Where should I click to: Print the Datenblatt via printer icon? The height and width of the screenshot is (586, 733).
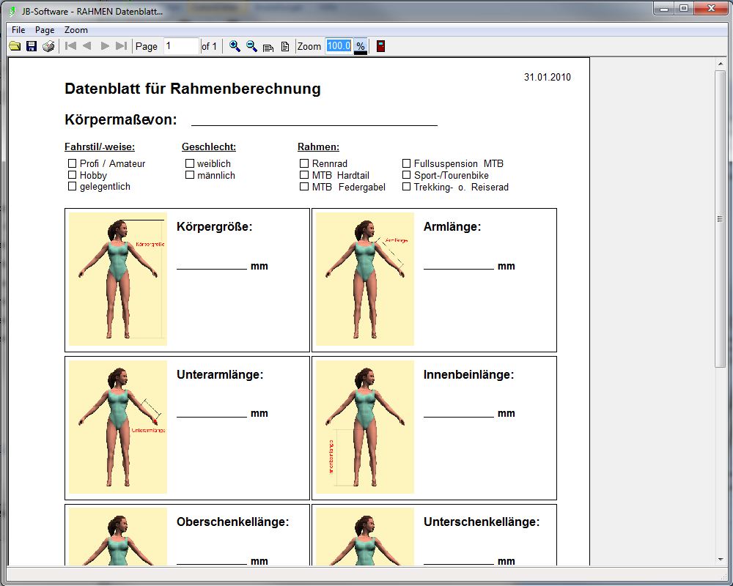click(x=48, y=46)
